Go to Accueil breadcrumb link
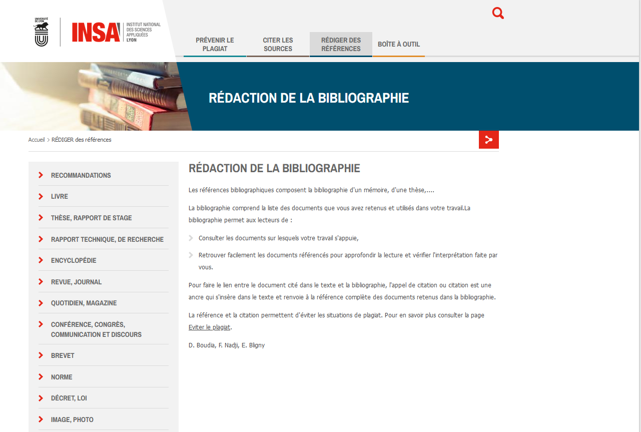Screen dimensions: 641x432 tap(37, 140)
